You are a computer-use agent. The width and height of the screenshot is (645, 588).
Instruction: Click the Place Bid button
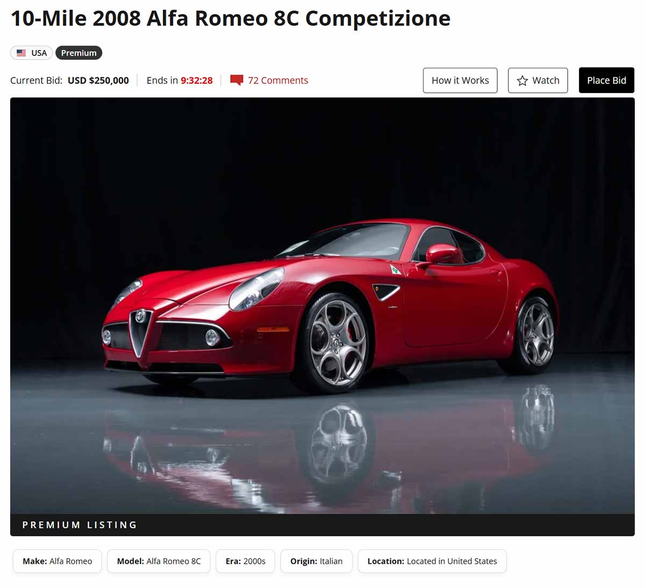(606, 80)
